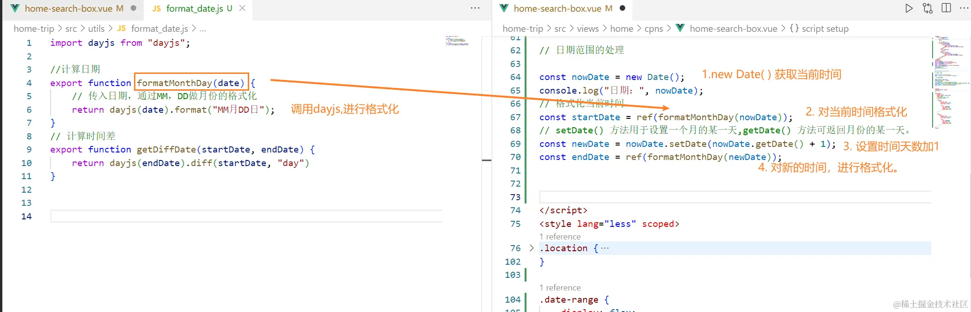Click '1 reference' lens above .date-range
The image size is (971, 312).
560,288
